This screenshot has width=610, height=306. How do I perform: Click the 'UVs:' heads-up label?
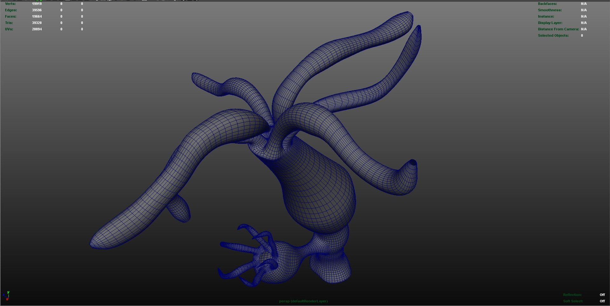click(9, 29)
